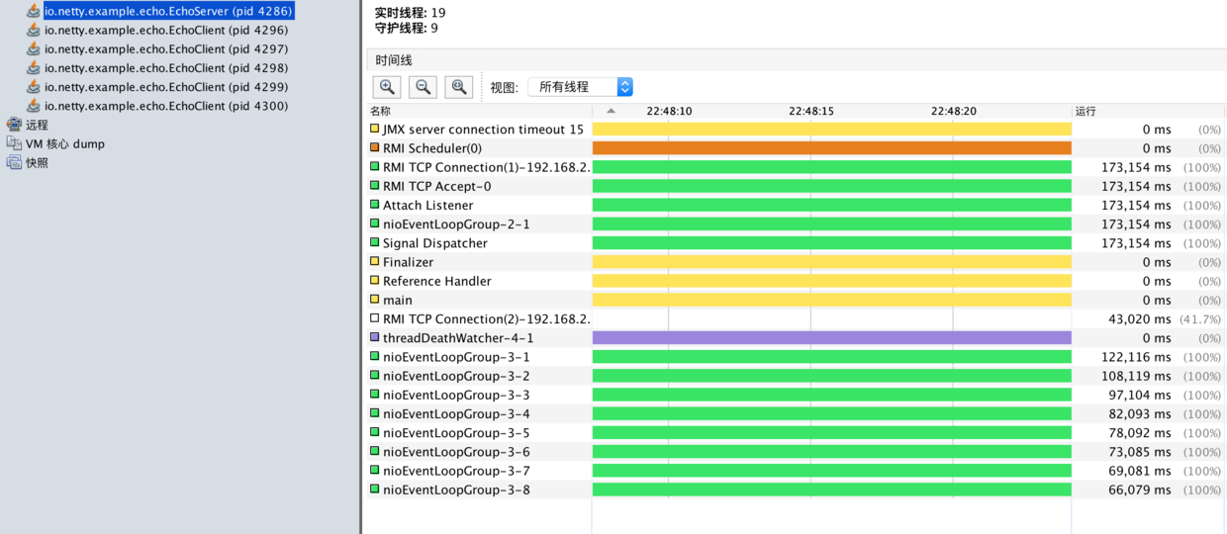Click the Java icon of EchoServer pid 4286

pos(35,11)
